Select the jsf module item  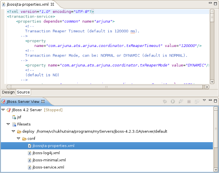pos(19,117)
